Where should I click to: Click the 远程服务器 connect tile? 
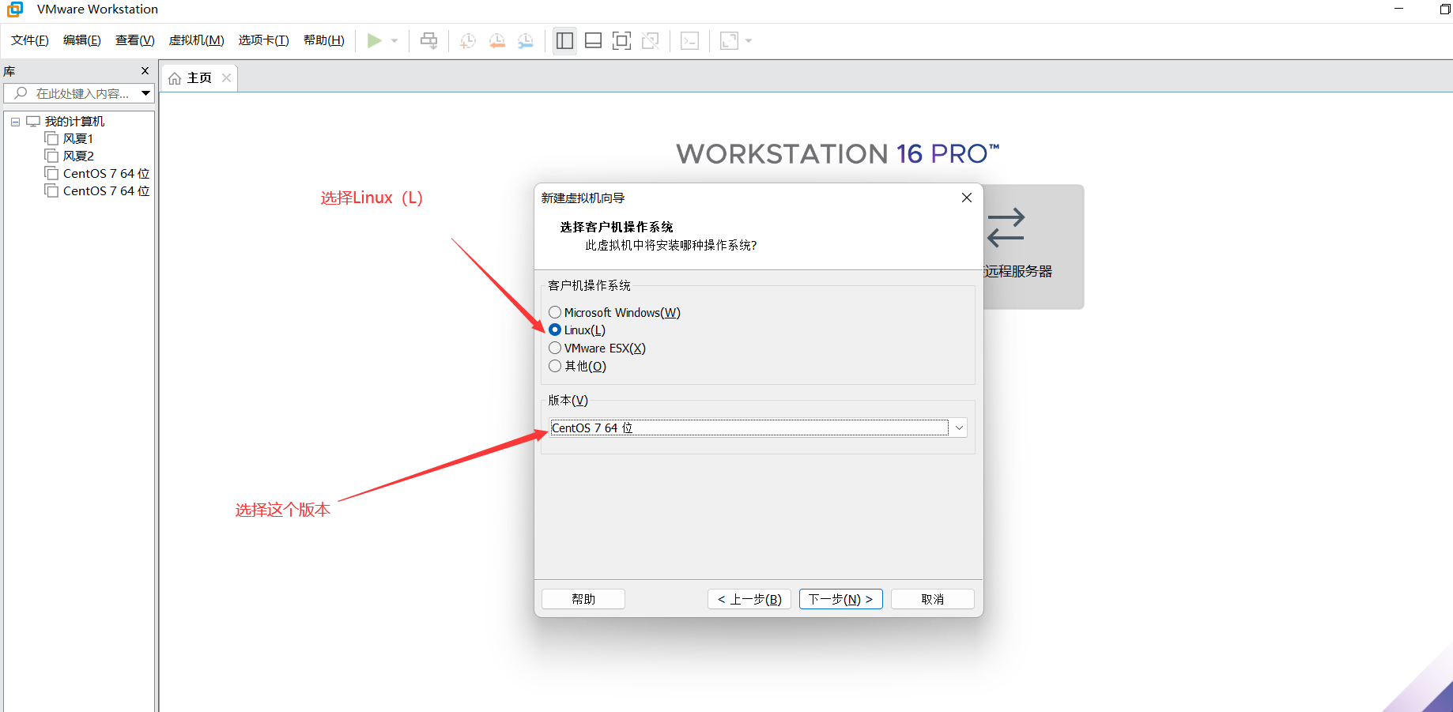click(x=1033, y=247)
